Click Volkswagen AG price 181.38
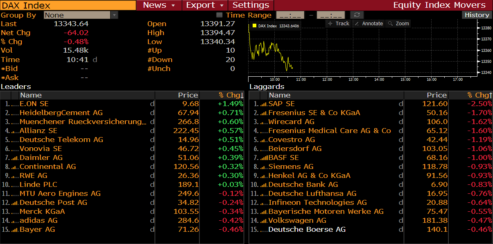 [x=435, y=221]
